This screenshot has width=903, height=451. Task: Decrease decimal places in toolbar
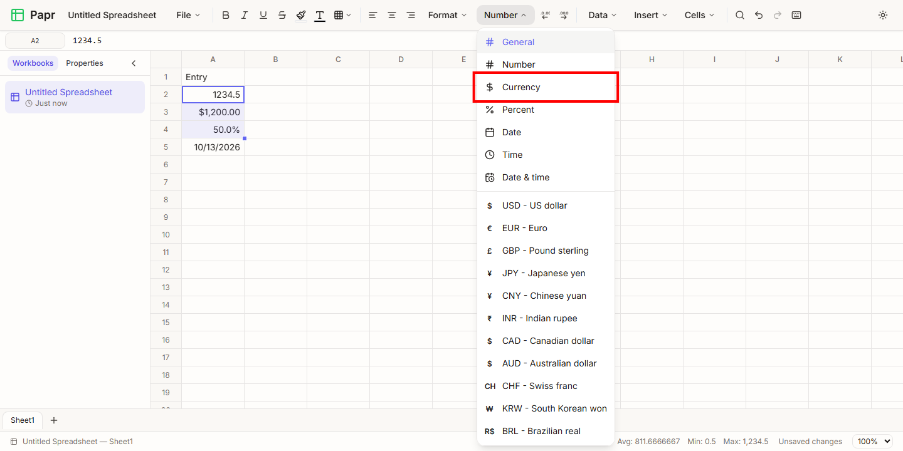tap(545, 15)
